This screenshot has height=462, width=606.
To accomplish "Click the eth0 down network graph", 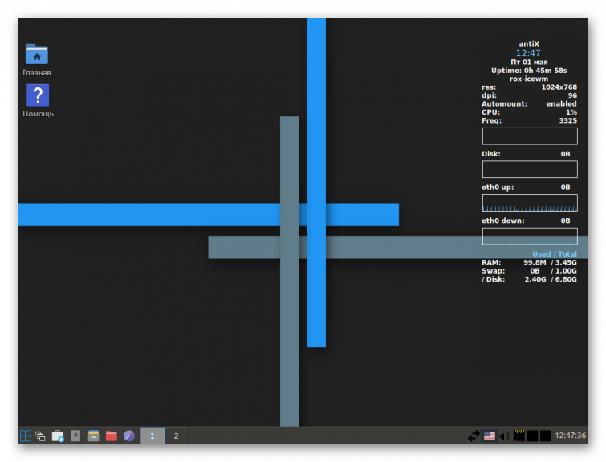I will point(529,236).
